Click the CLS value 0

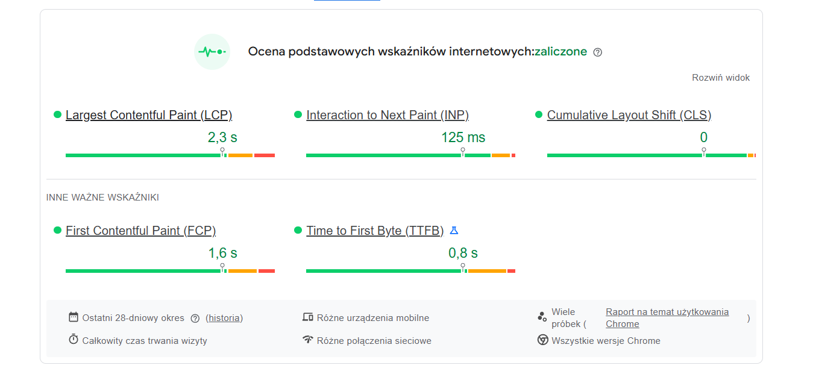coord(703,138)
